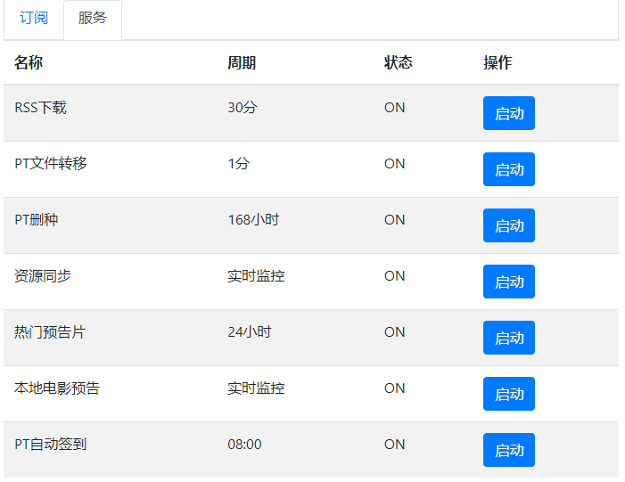This screenshot has width=625, height=482.
Task: Click the 名称 column header
Action: (29, 62)
